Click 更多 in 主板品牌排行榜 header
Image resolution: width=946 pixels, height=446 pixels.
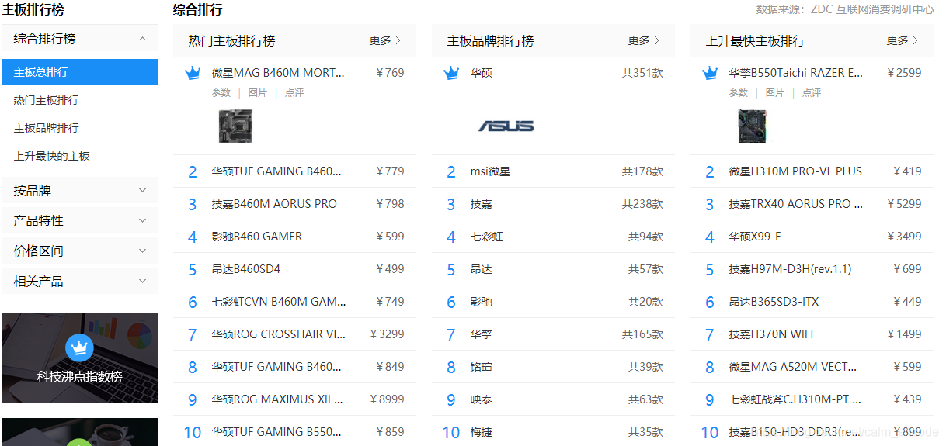(x=644, y=40)
